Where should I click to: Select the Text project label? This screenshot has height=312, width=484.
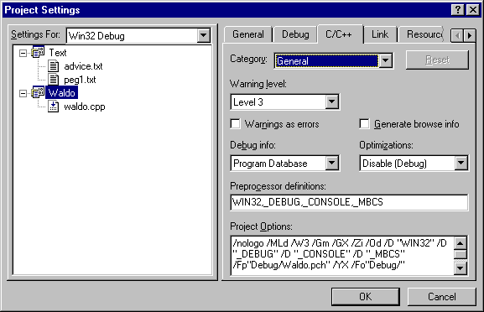click(58, 53)
